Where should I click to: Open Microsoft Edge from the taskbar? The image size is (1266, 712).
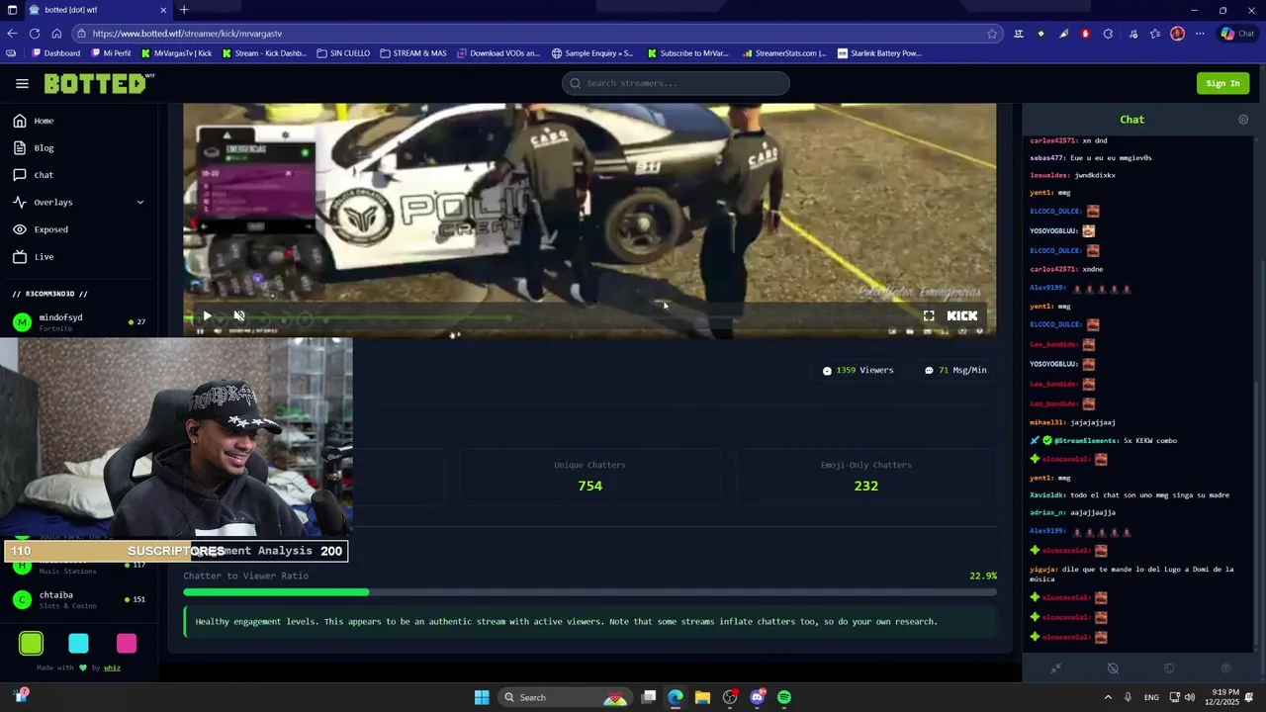(676, 698)
